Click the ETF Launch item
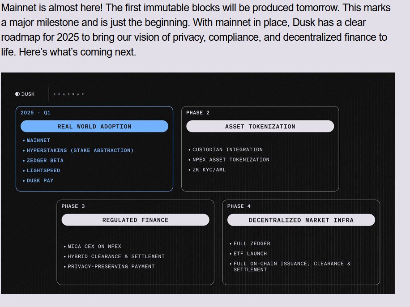Image resolution: width=410 pixels, height=307 pixels. pyautogui.click(x=250, y=254)
